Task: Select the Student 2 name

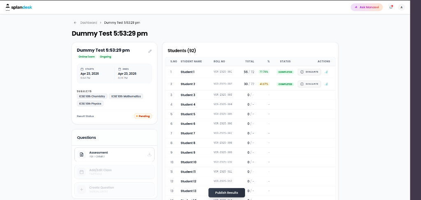Action: click(x=188, y=84)
